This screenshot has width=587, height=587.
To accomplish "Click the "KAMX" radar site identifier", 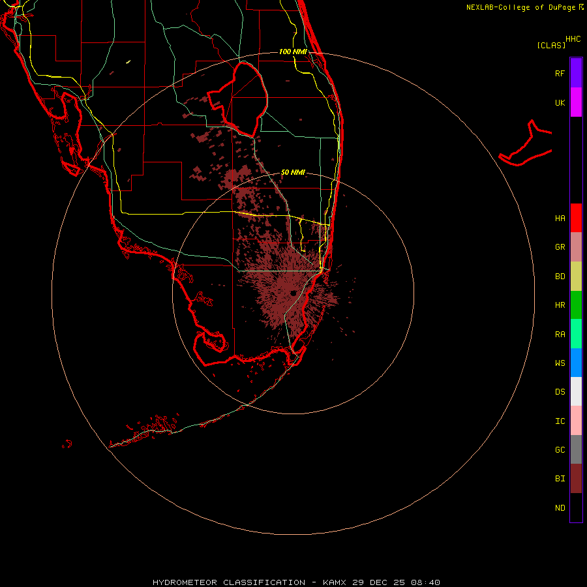I will (x=335, y=582).
